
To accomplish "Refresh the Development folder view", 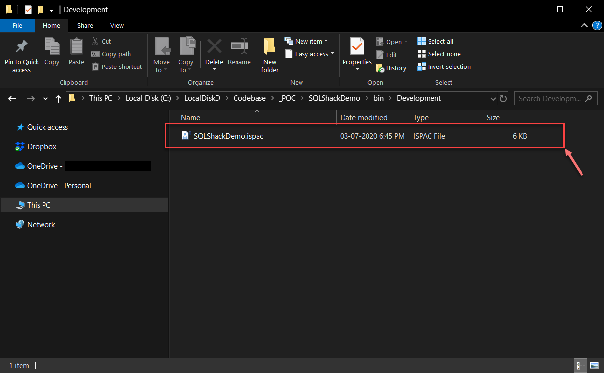I will 503,99.
